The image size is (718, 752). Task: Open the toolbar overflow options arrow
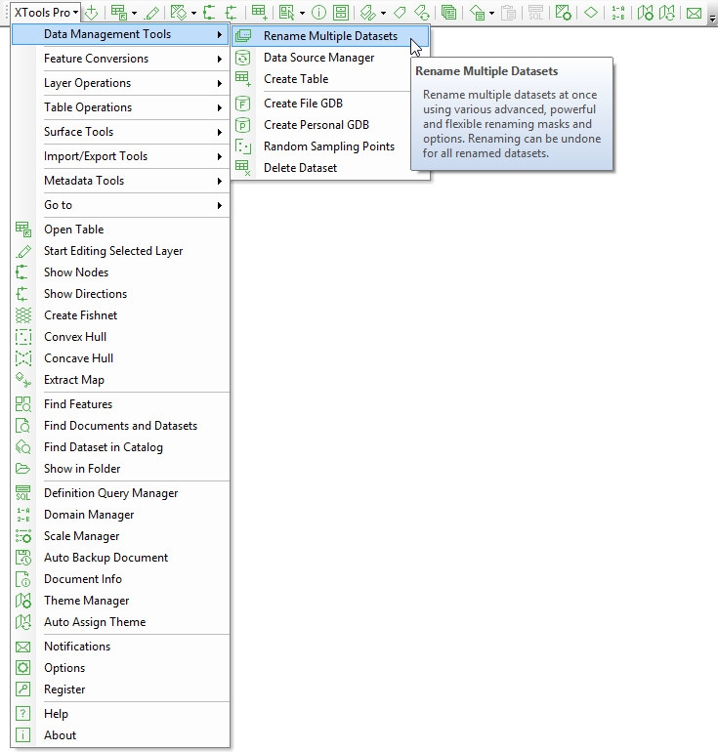713,18
